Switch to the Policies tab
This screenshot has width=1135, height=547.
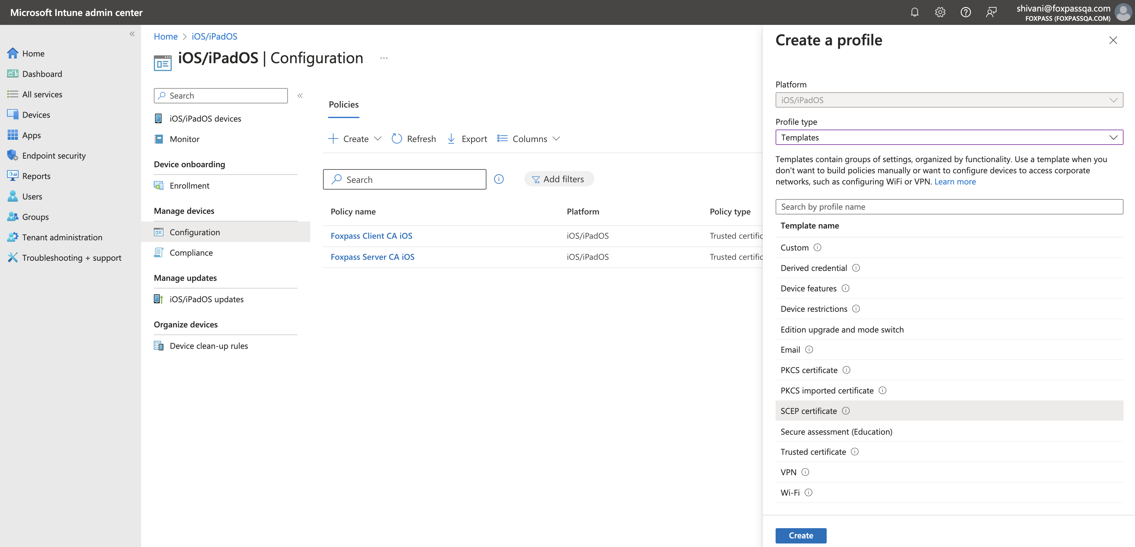click(x=344, y=103)
